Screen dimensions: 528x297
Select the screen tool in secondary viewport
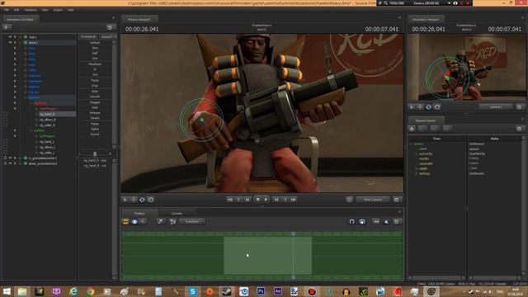[x=437, y=107]
